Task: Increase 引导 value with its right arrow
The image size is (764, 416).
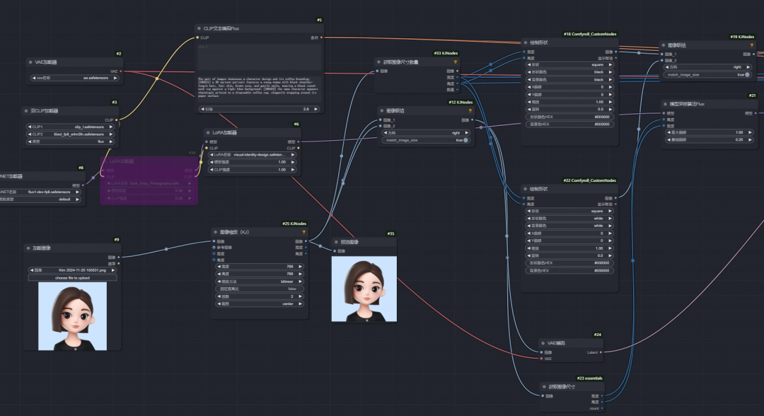Action: [x=316, y=109]
